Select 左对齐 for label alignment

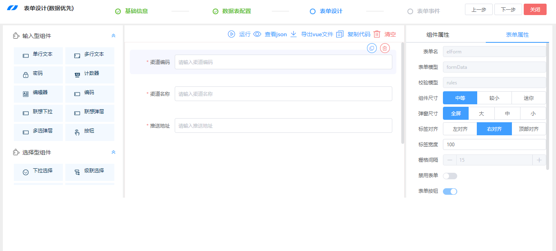pos(460,129)
